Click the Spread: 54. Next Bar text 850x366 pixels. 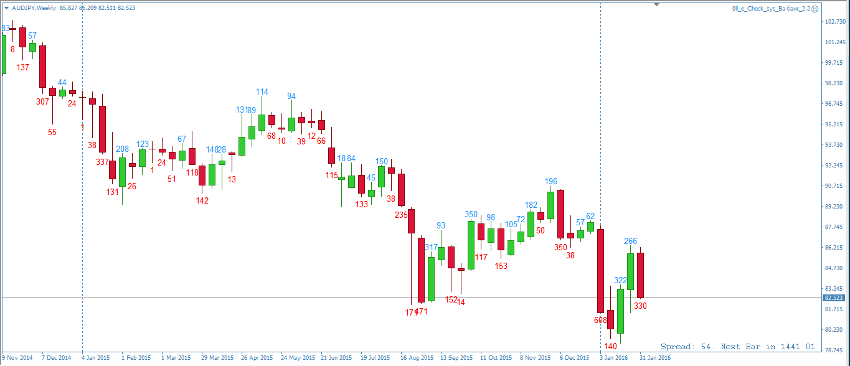pyautogui.click(x=738, y=347)
